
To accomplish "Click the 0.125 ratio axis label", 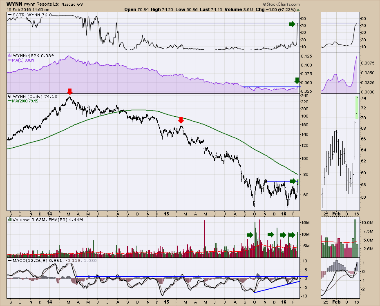I will (306, 56).
